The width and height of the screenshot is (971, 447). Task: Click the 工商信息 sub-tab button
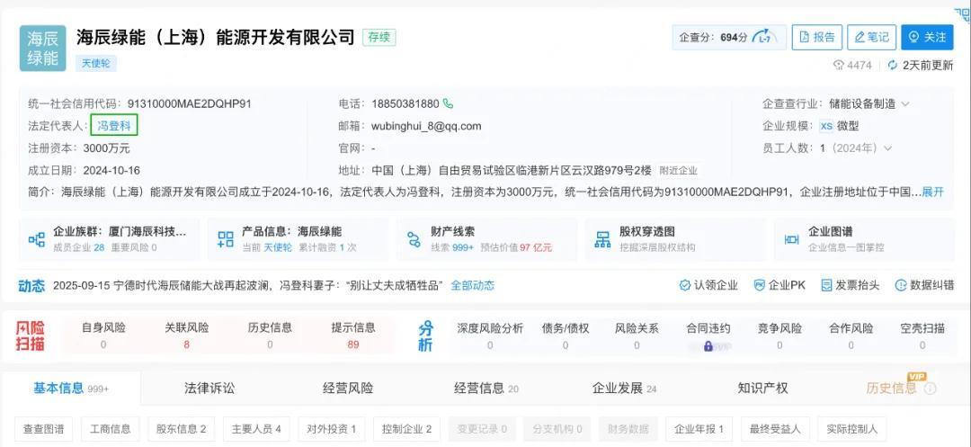[x=111, y=429]
